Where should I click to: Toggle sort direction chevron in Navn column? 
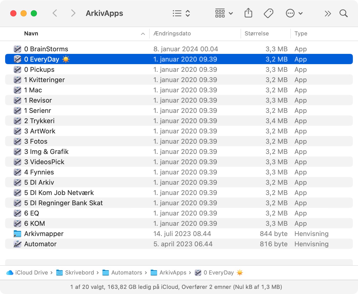coord(143,34)
